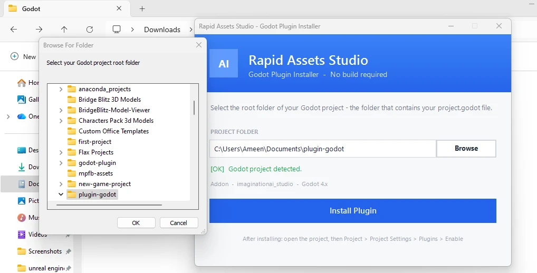This screenshot has width=537, height=273.
Task: Click Browse in the plugin installer
Action: click(x=466, y=149)
